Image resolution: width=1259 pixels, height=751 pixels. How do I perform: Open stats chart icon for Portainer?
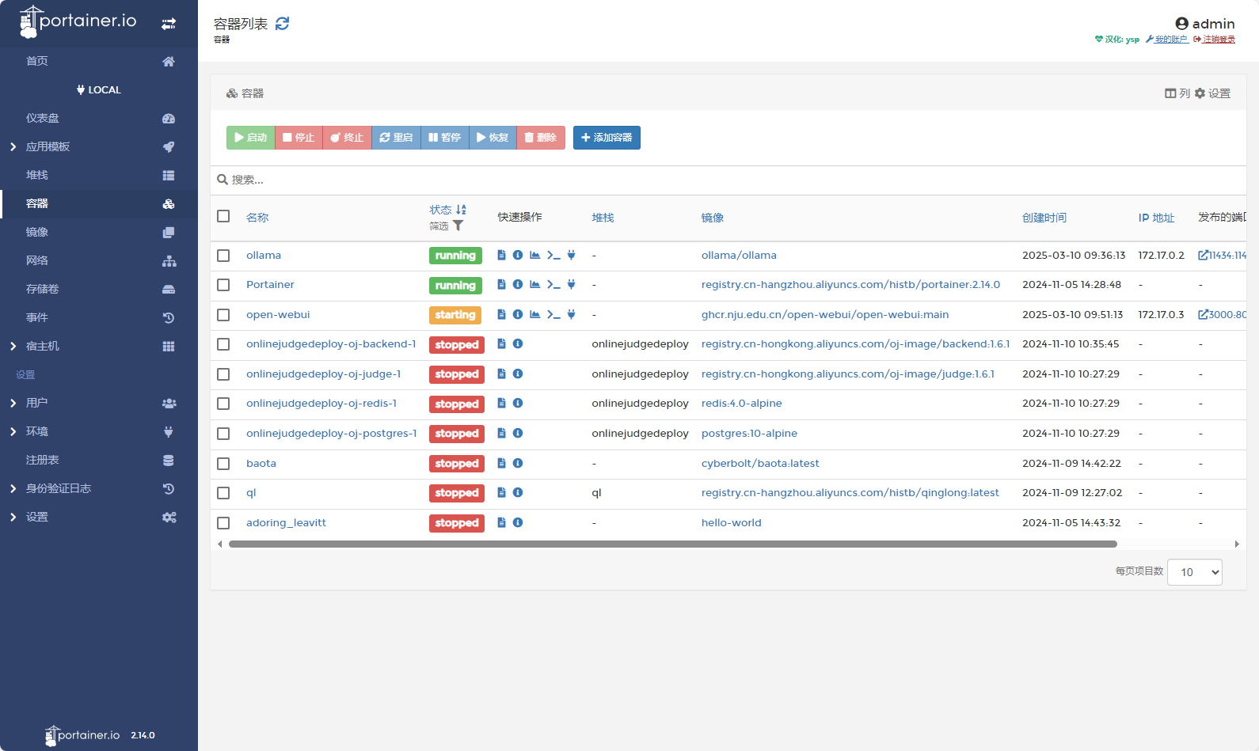pyautogui.click(x=535, y=284)
